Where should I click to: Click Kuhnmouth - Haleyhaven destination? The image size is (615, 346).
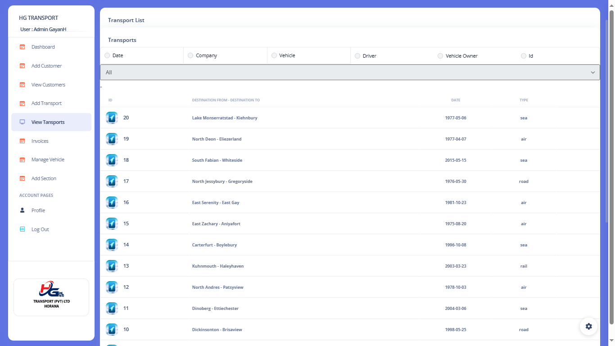[218, 266]
